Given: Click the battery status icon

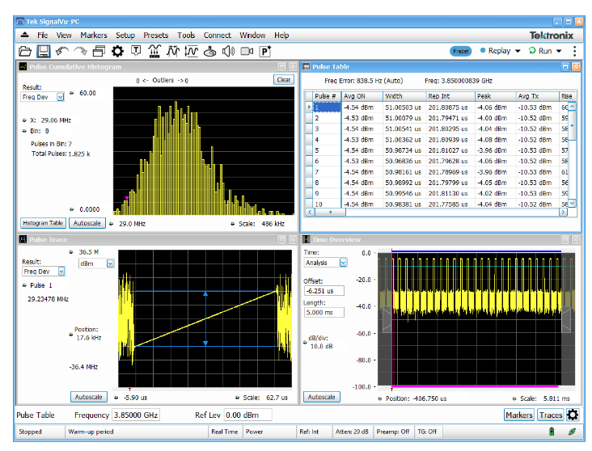Looking at the screenshot, I should click(552, 431).
